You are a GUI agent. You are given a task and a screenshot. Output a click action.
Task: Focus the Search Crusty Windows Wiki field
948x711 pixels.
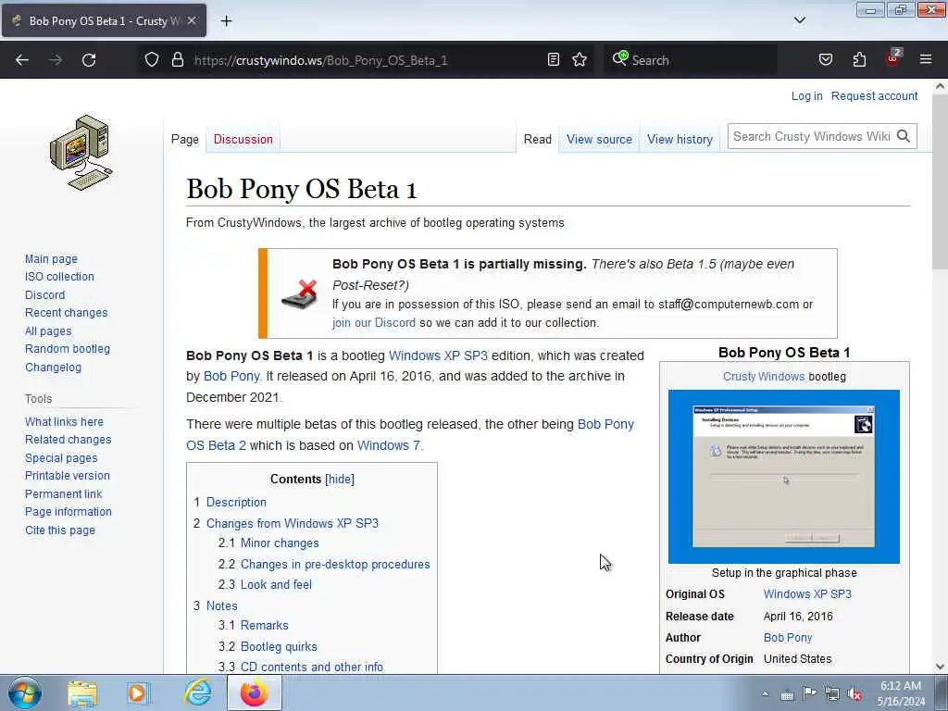(x=811, y=136)
